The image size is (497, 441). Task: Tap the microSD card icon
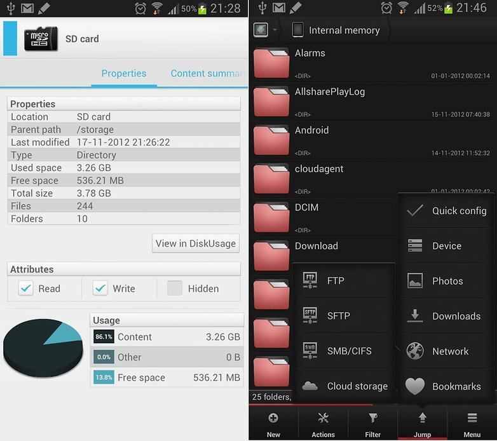41,39
